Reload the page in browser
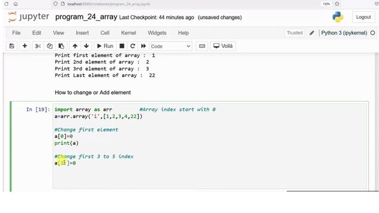The image size is (379, 213). (x=7, y=4)
